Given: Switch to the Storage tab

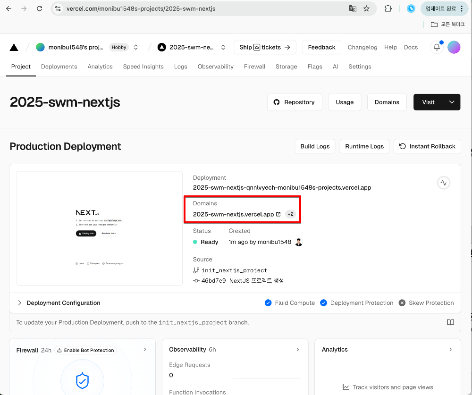Looking at the screenshot, I should (287, 67).
